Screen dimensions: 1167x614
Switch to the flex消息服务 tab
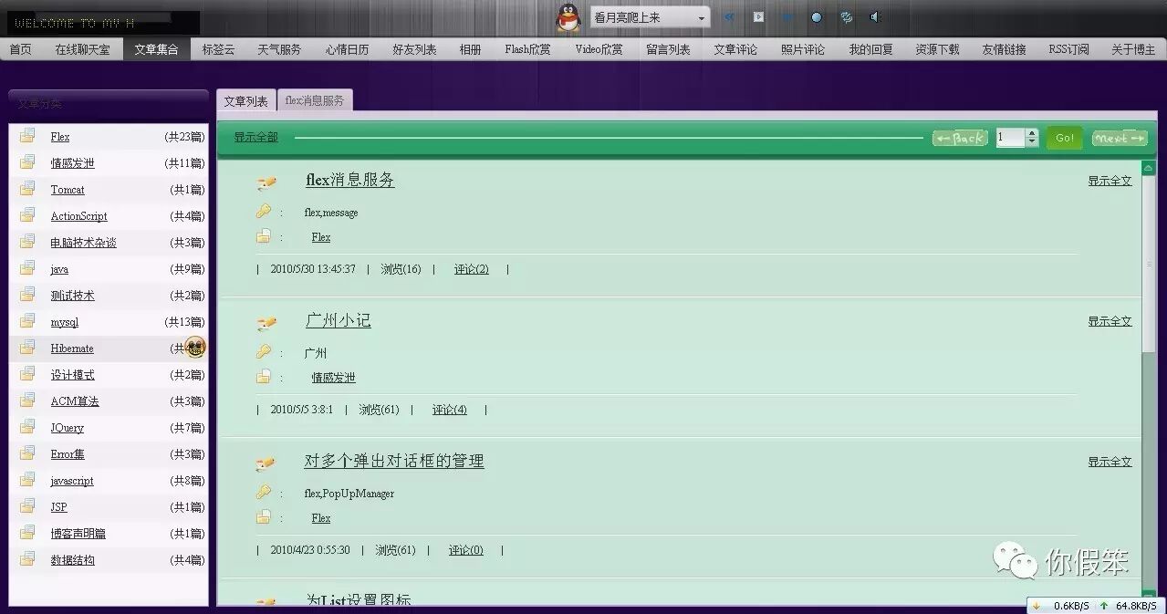(x=315, y=101)
